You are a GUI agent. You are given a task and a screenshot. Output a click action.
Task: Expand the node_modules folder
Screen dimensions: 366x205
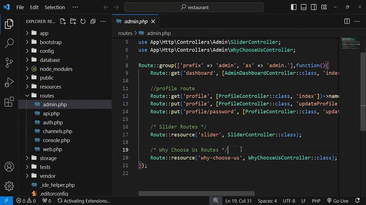pos(27,69)
